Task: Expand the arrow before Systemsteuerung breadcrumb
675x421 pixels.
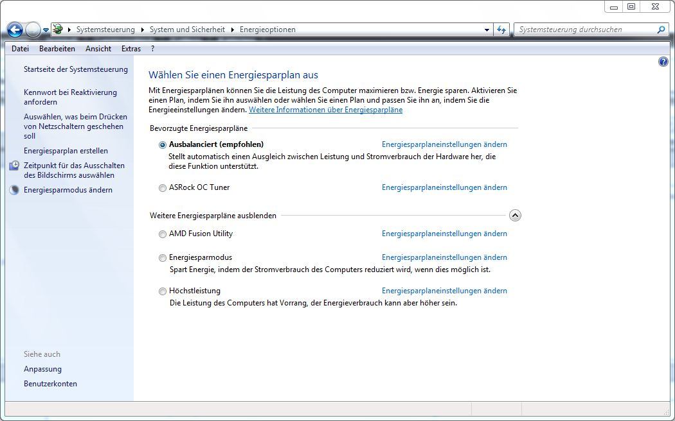Action: pos(69,30)
